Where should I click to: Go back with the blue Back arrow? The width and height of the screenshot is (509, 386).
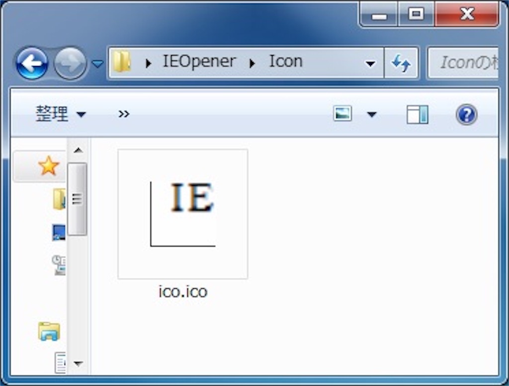pos(32,63)
